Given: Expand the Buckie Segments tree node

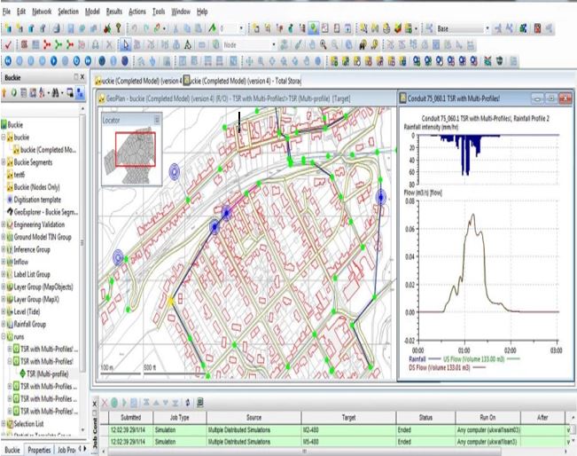Looking at the screenshot, I should (x=4, y=162).
